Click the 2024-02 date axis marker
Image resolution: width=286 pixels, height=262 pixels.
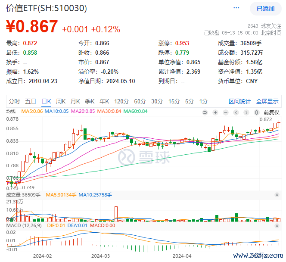coord(42,256)
